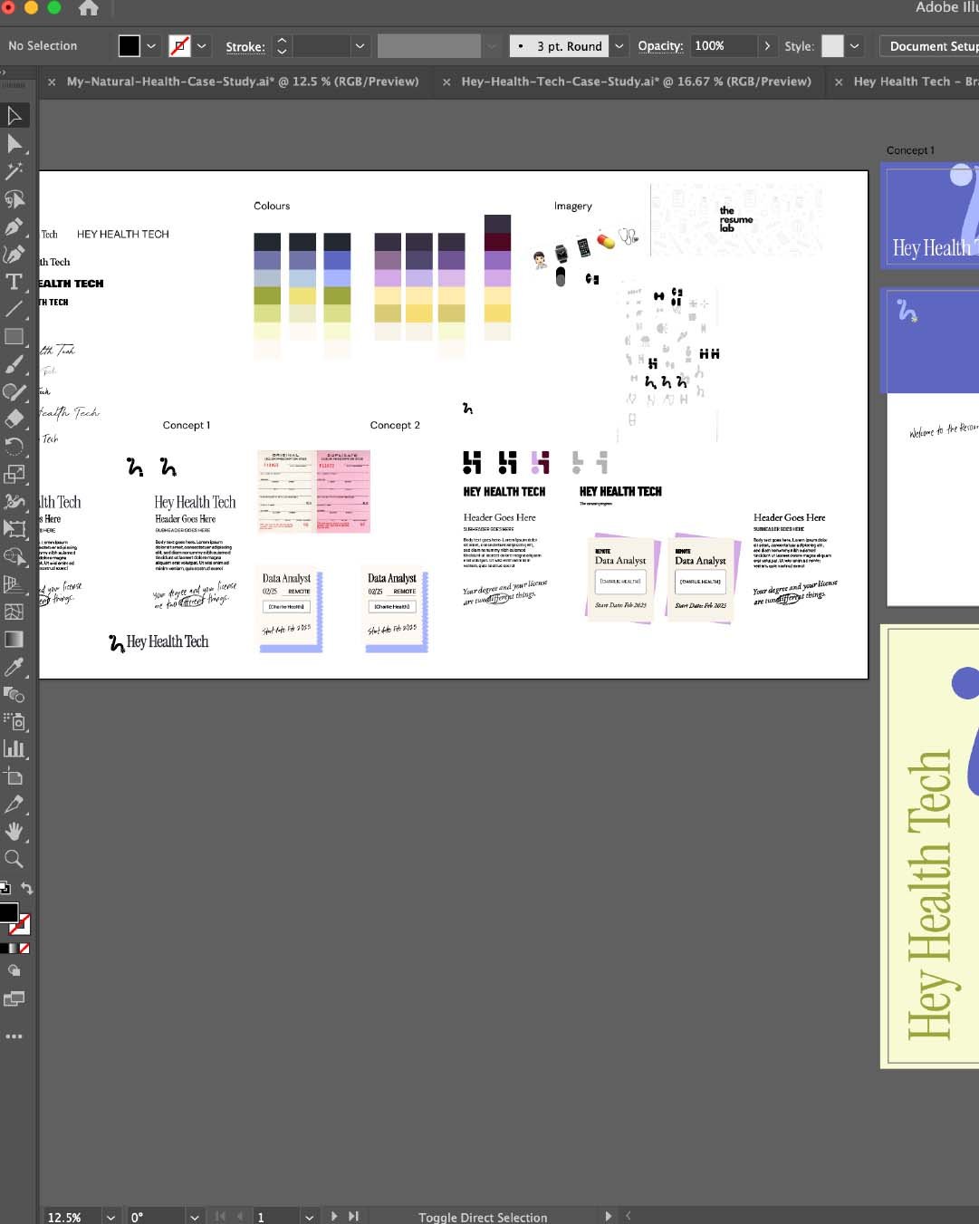Select the Column Graph tool
979x1224 pixels.
point(14,749)
